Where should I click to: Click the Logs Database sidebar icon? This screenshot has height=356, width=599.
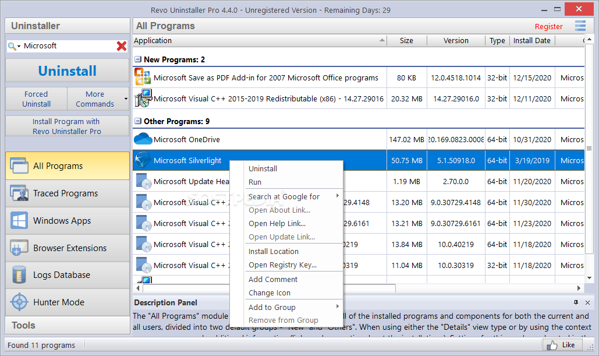point(19,275)
